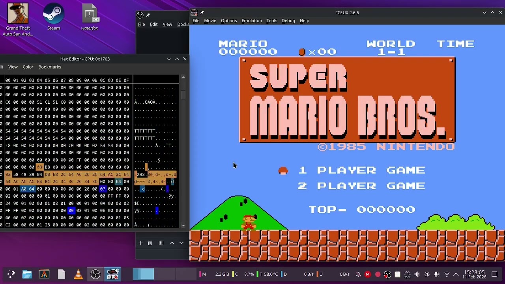The image size is (505, 284).
Task: Click the trash remove icon in OBS
Action: (150, 243)
